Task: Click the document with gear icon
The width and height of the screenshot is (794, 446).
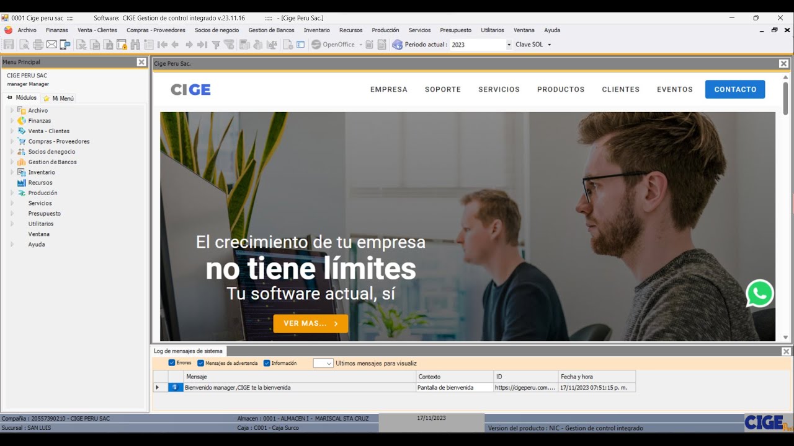Action: click(x=288, y=45)
